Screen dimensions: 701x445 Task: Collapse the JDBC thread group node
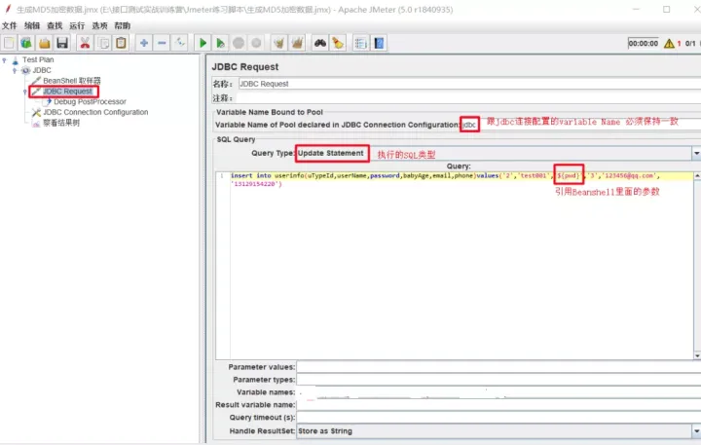pos(15,70)
